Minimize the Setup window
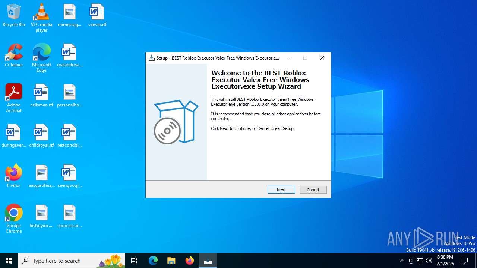The width and height of the screenshot is (477, 268). tap(288, 58)
